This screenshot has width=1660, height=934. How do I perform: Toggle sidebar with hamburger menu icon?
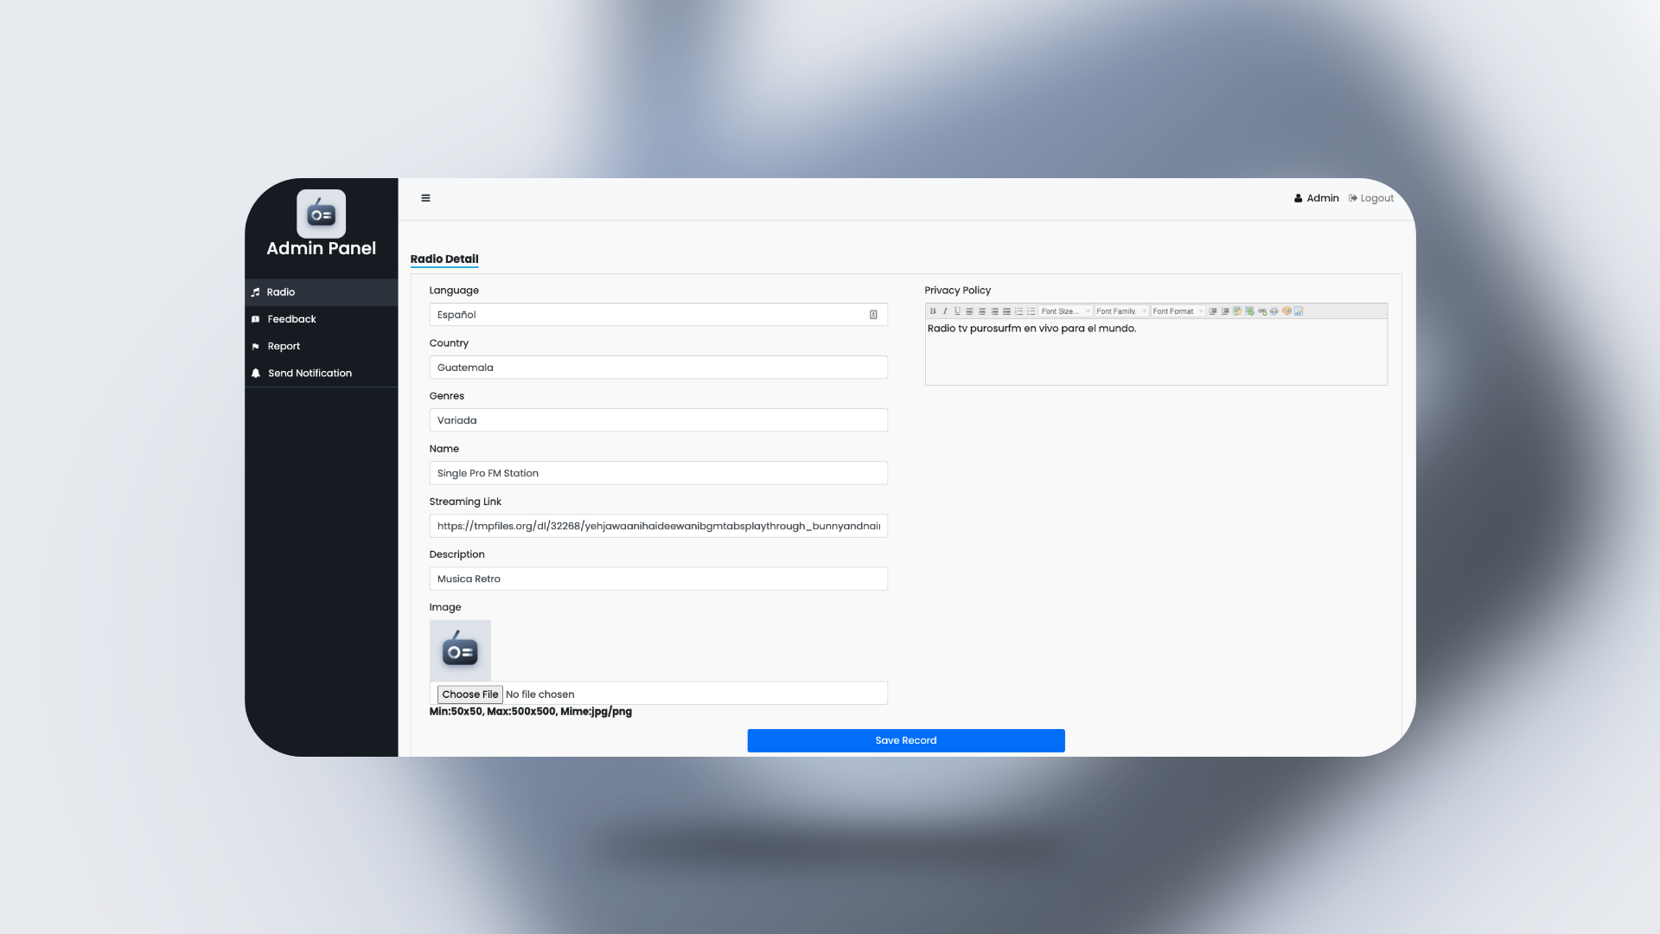425,198
